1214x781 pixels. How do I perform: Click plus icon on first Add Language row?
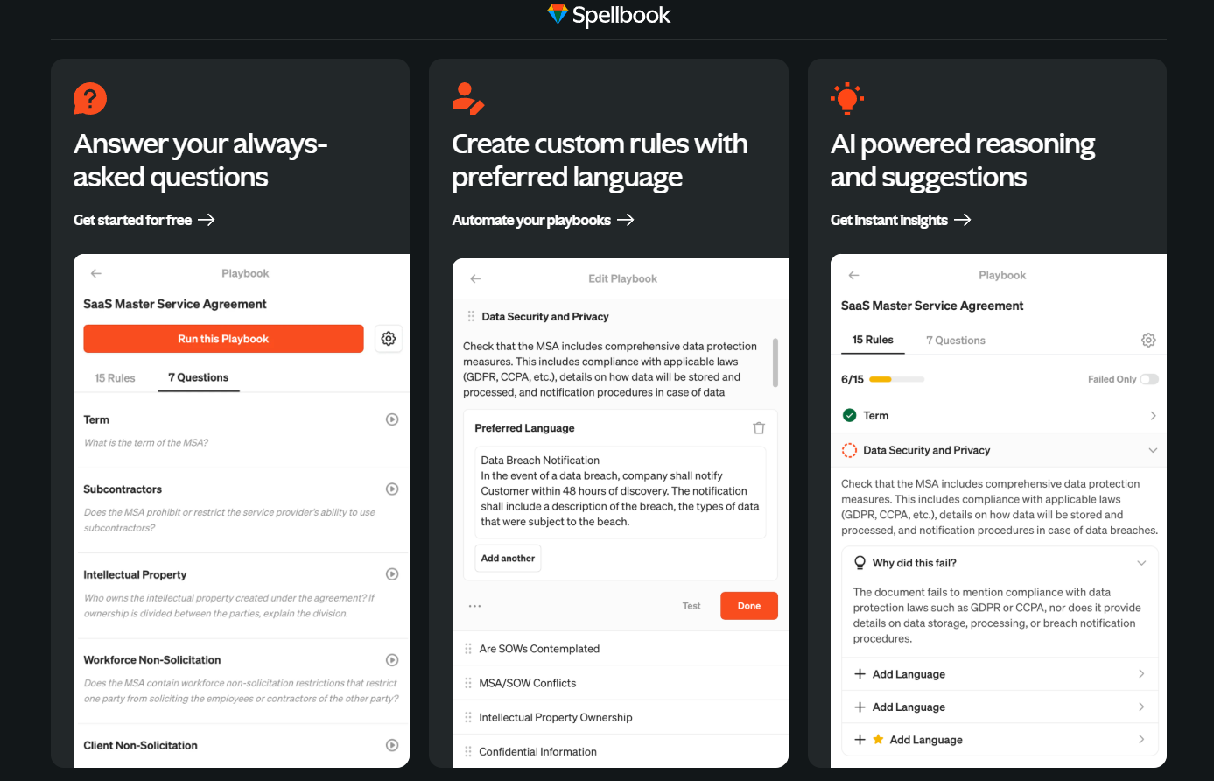tap(860, 674)
